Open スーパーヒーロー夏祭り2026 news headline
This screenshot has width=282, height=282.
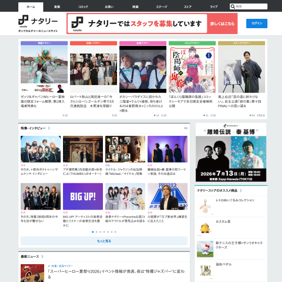point(116,274)
